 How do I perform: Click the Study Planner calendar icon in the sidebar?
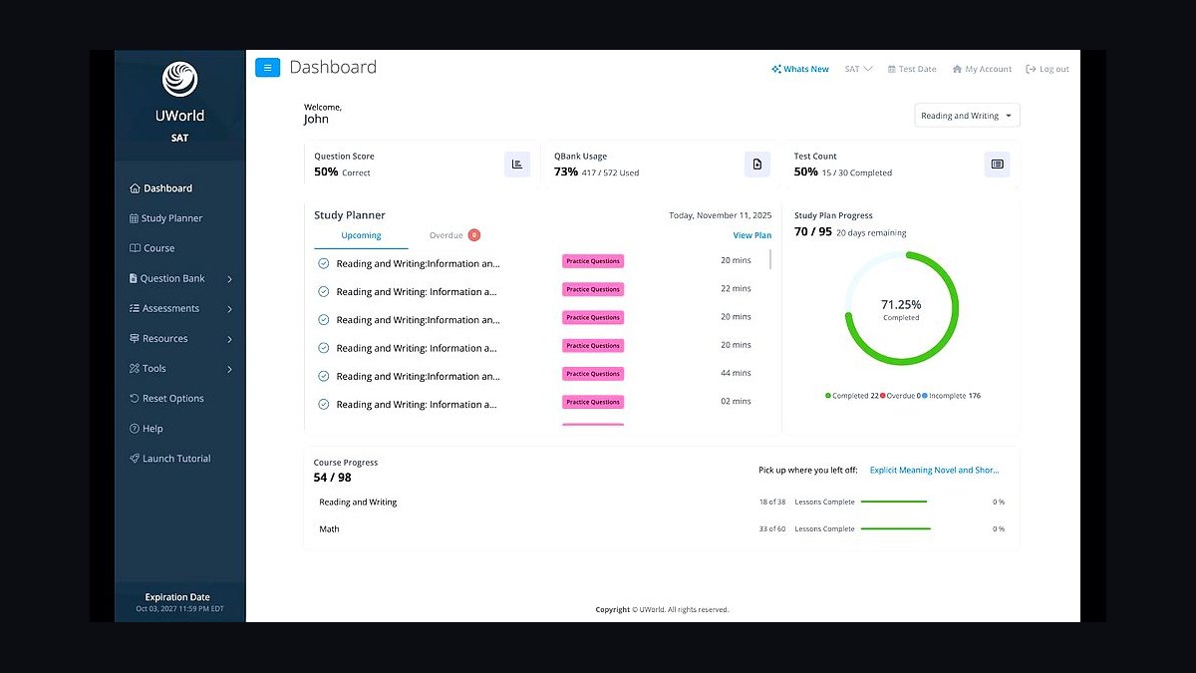(x=134, y=218)
